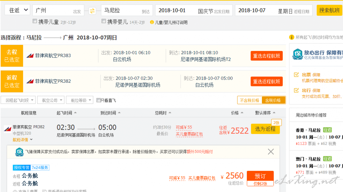Click 仅剩2张 label under 预订
343x192 pixels.
pos(260,184)
